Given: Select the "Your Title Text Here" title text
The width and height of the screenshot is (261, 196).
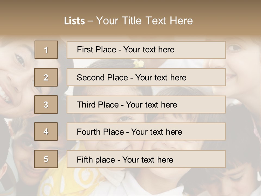Looking at the screenshot, I should click(144, 21).
